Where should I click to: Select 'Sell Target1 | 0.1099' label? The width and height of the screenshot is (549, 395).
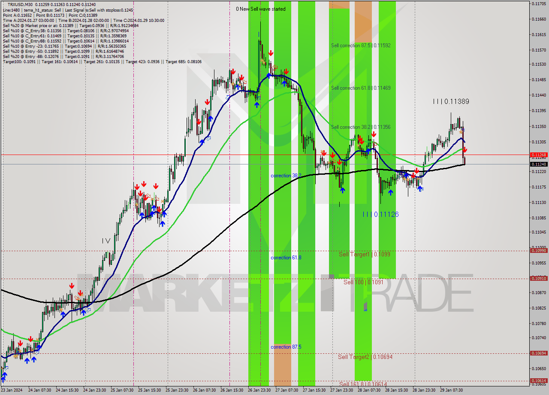click(365, 254)
